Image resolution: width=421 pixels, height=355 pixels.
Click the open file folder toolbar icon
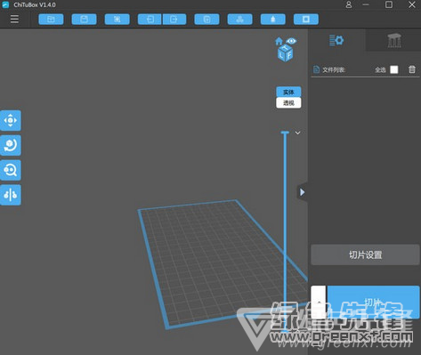point(51,20)
